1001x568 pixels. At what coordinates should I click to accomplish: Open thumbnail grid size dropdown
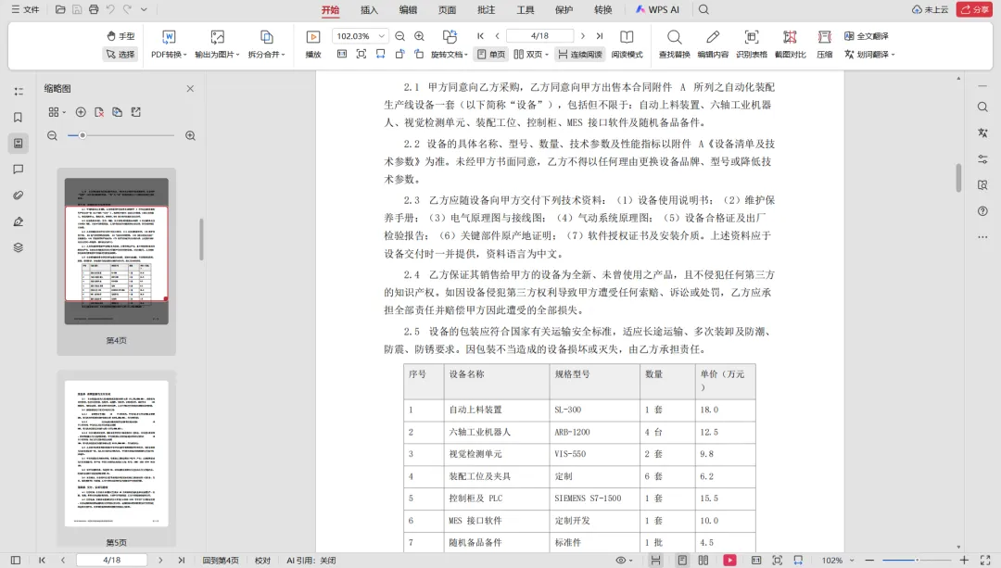pyautogui.click(x=57, y=112)
